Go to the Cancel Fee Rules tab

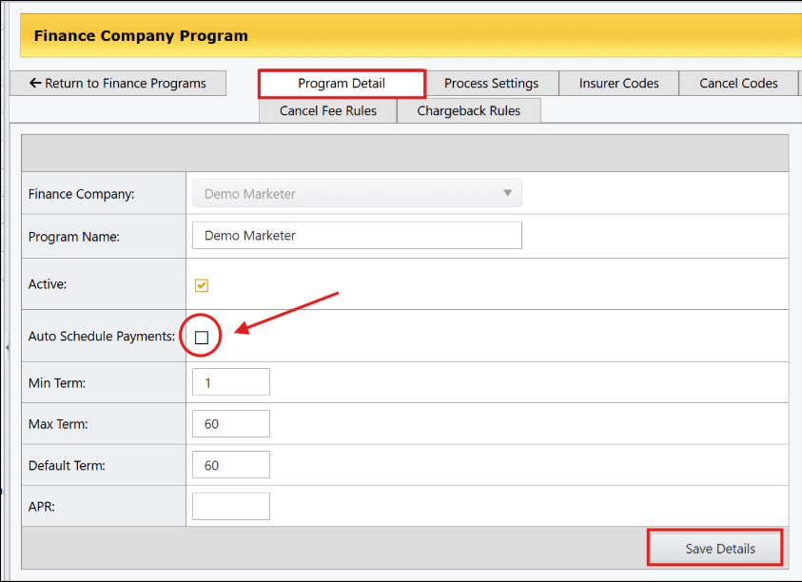[x=328, y=111]
